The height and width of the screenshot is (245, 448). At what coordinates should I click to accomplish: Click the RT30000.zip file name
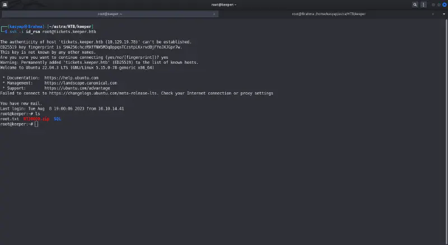tap(36, 119)
